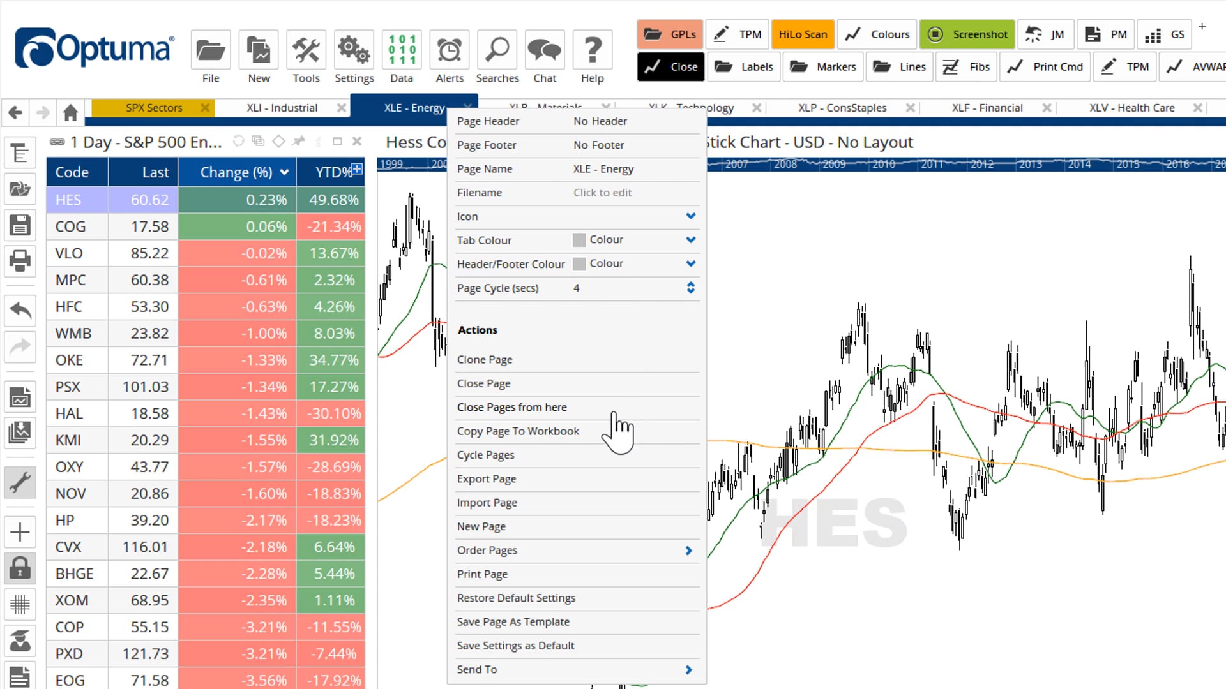
Task: Expand the Order Pages submenu arrow
Action: tap(688, 551)
